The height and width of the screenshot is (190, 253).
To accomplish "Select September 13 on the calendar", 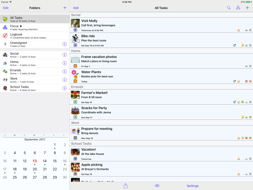I will (x=35, y=161).
